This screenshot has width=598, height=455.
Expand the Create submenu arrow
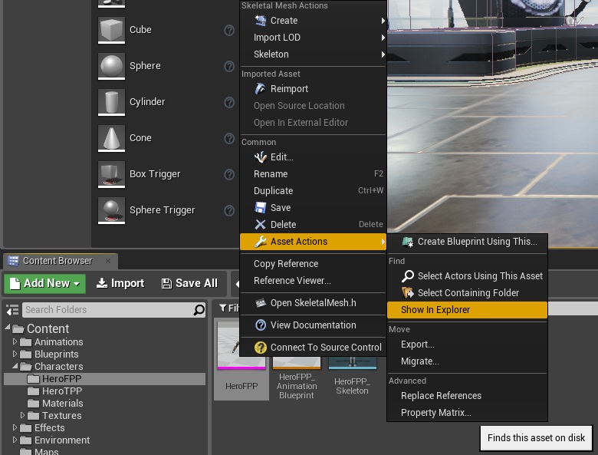383,21
